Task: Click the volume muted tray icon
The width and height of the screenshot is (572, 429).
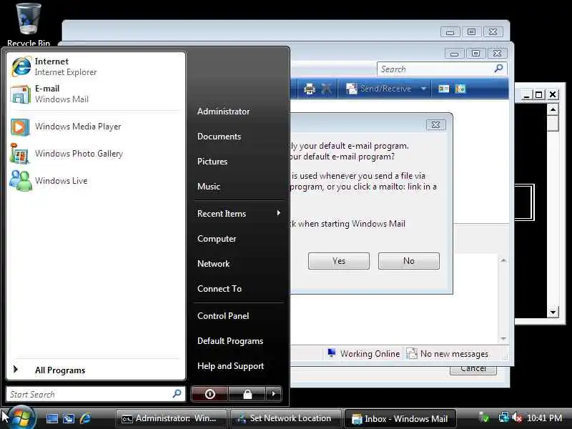Action: tap(517, 418)
